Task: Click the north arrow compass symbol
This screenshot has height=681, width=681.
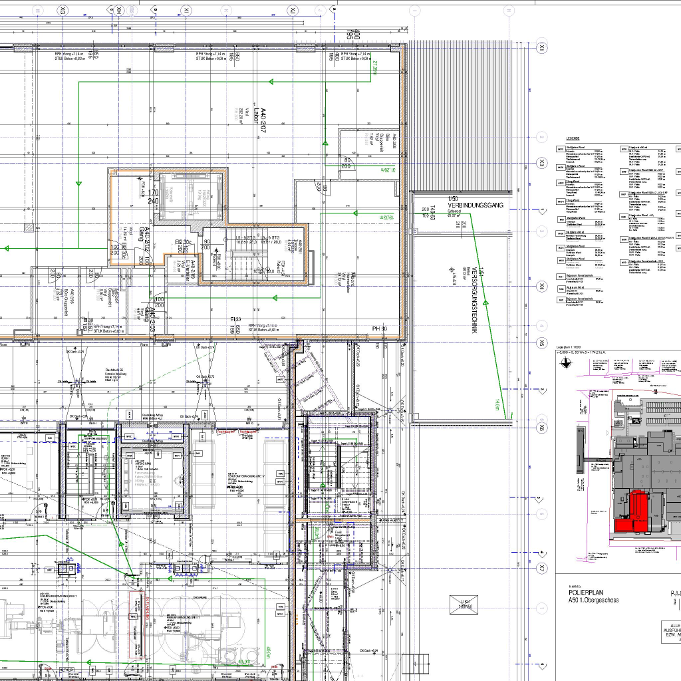Action: (566, 362)
